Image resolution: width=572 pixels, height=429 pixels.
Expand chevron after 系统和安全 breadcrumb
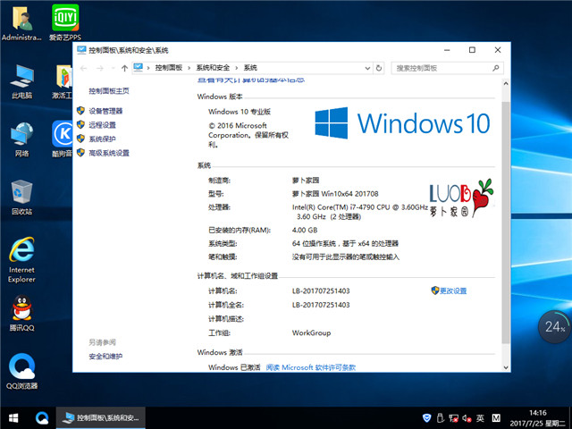tap(236, 68)
